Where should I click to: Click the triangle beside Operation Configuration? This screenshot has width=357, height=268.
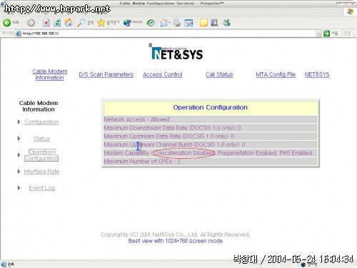click(x=19, y=155)
